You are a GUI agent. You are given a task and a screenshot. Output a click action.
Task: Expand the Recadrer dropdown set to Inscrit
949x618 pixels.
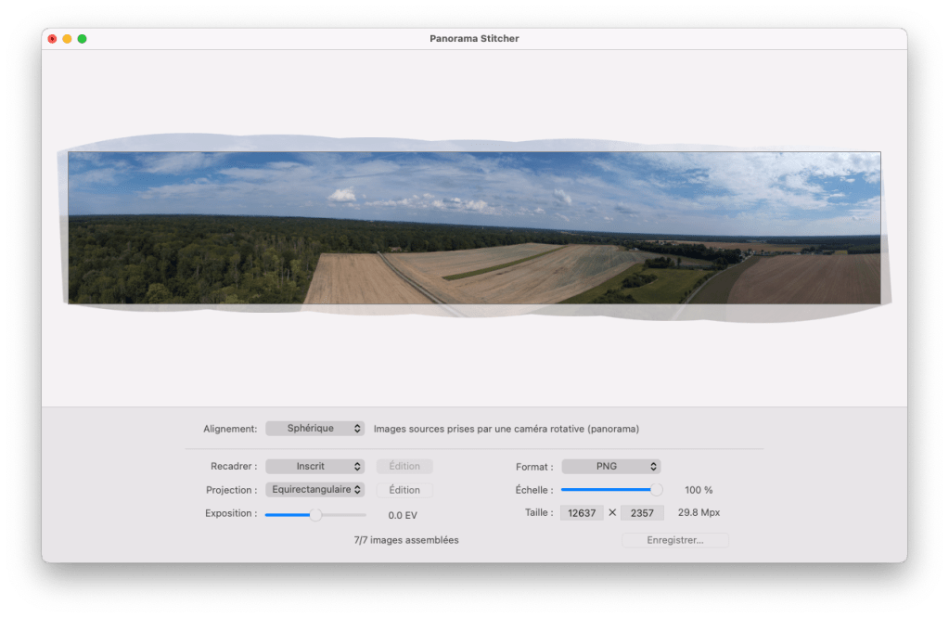click(314, 467)
